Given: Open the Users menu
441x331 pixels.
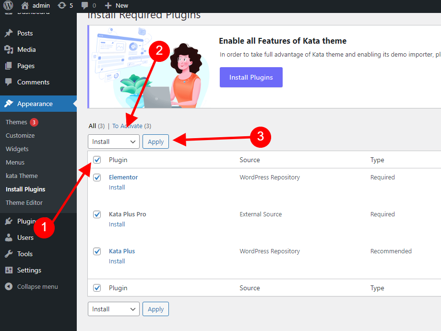Looking at the screenshot, I should pyautogui.click(x=25, y=237).
